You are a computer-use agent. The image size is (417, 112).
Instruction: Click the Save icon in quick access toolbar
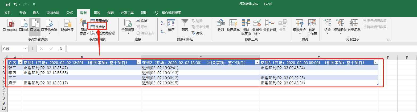[7, 4]
